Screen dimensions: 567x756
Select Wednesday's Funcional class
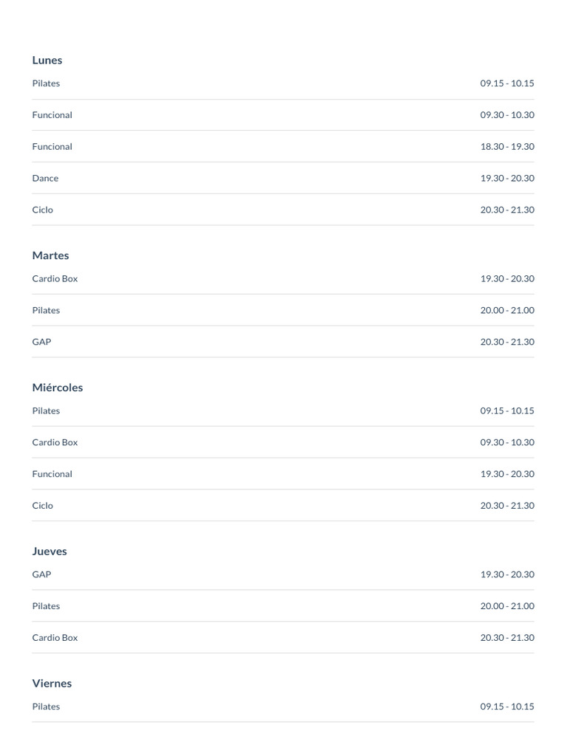click(x=52, y=475)
